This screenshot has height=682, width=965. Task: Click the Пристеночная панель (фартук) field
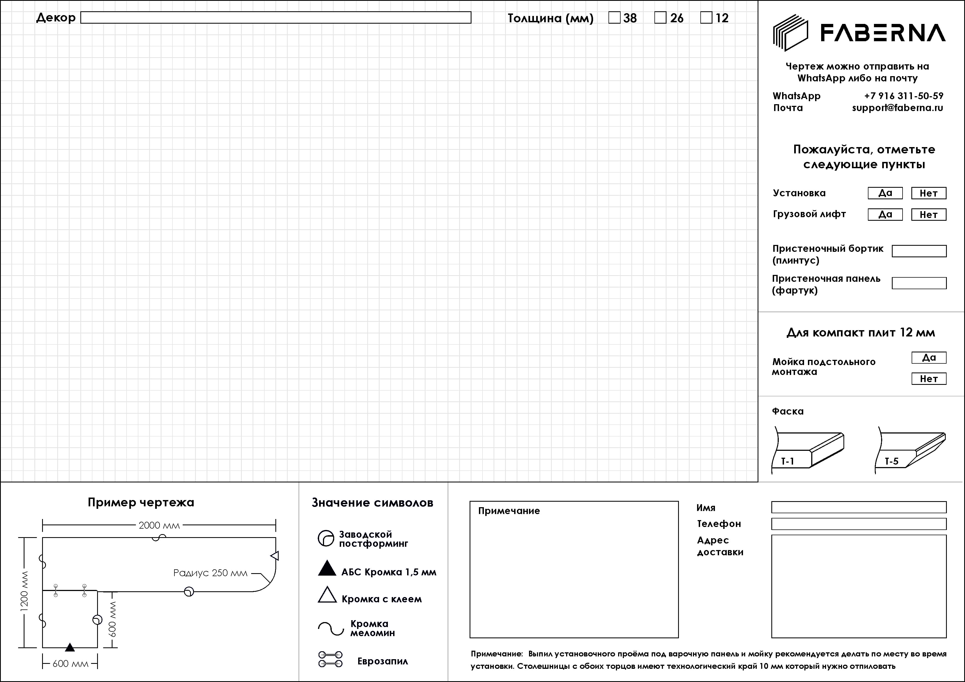(919, 283)
